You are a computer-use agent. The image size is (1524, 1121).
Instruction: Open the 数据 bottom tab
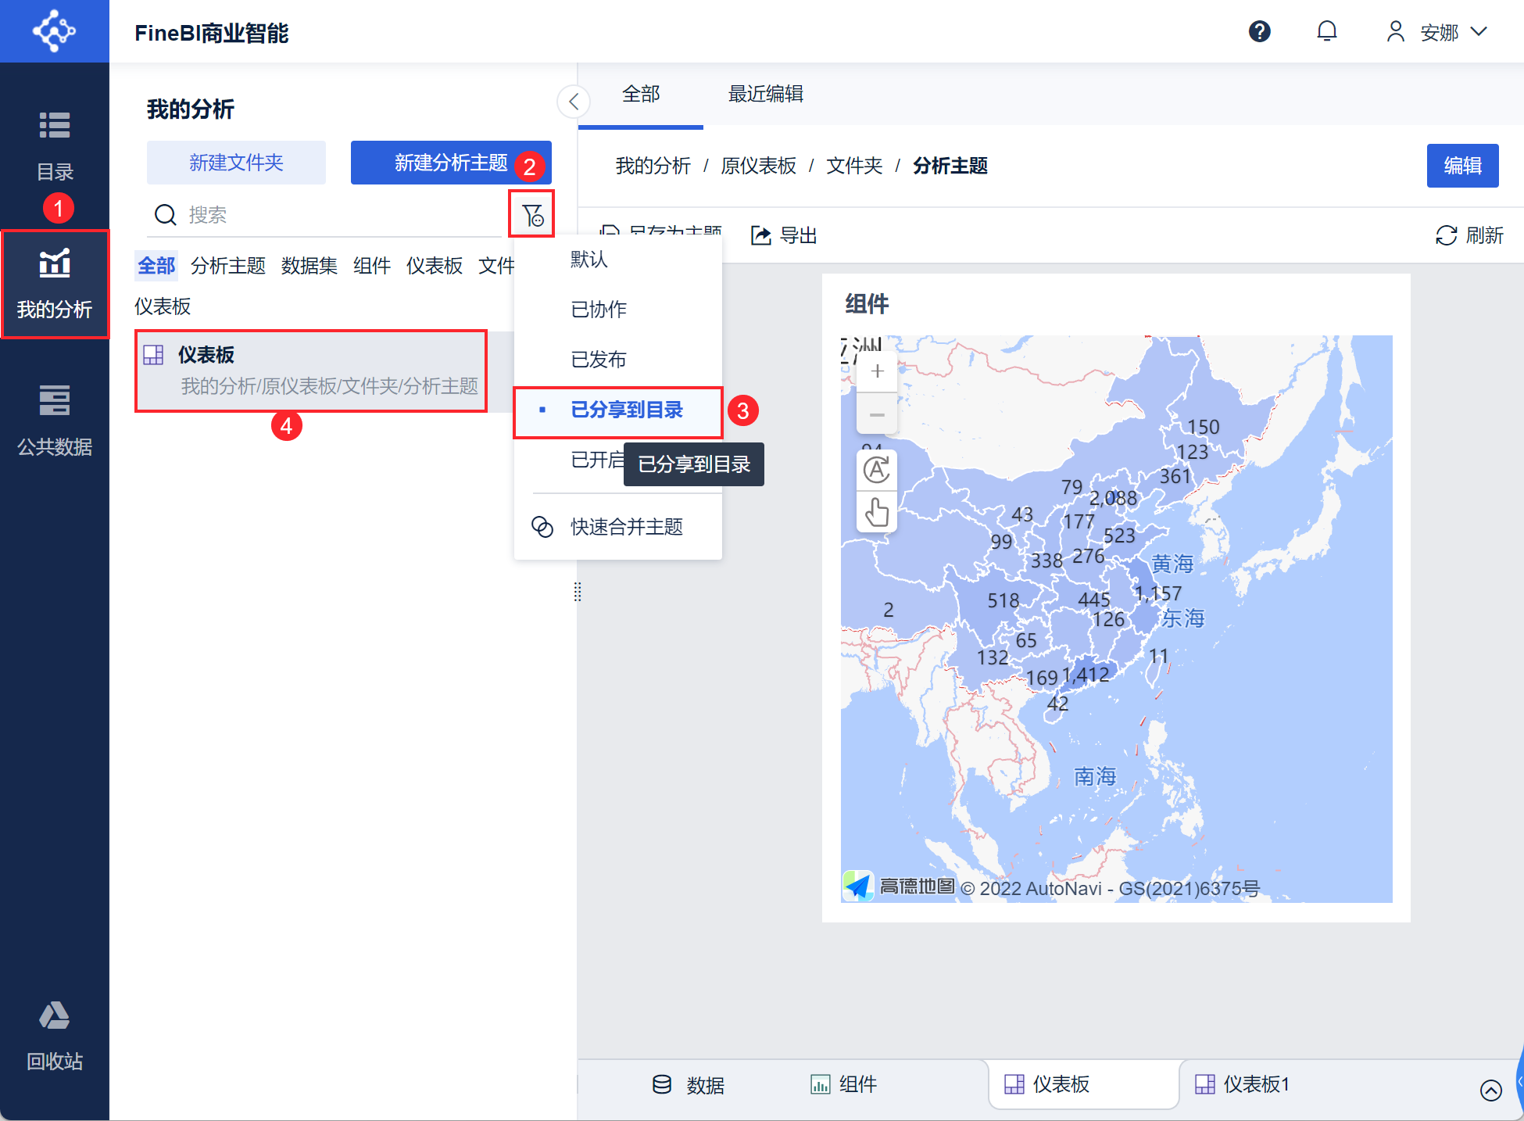[x=688, y=1084]
